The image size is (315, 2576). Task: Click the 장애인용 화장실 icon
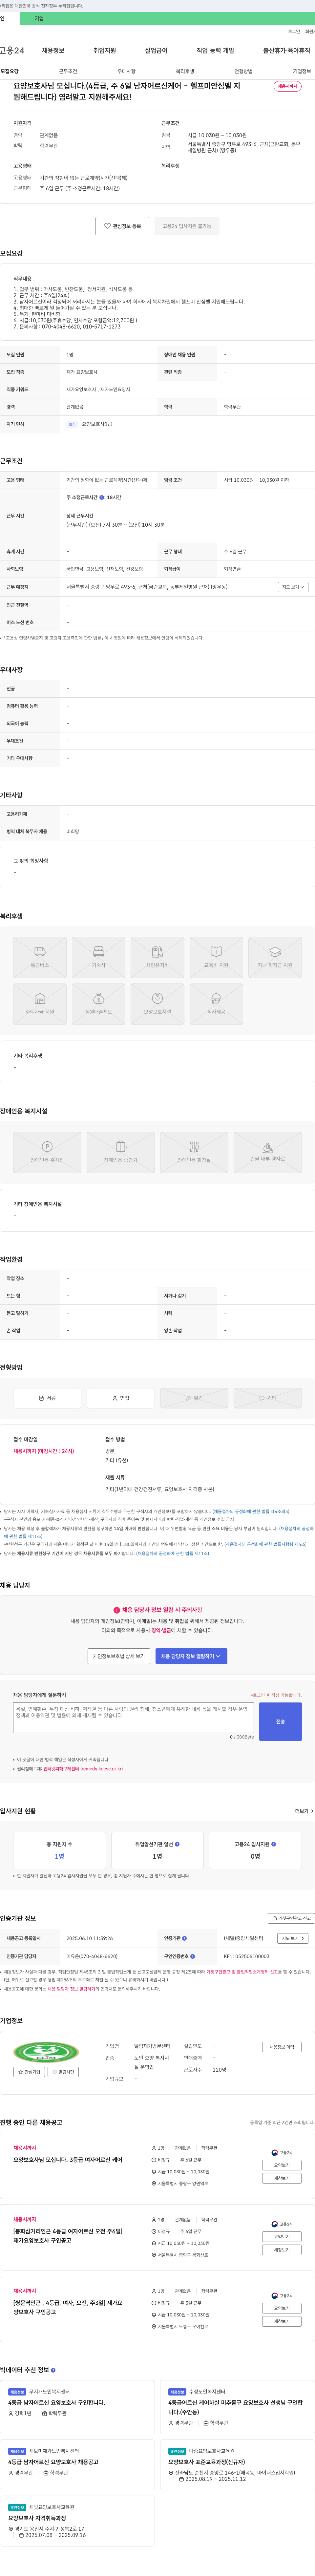[194, 1152]
